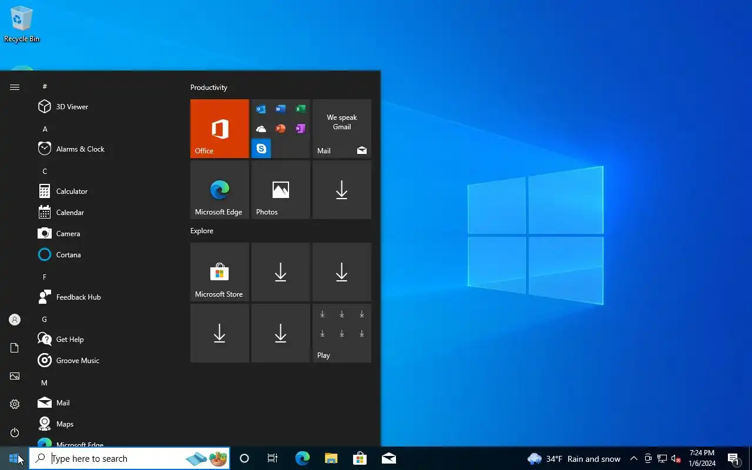752x470 pixels.
Task: Open the small Excel tile
Action: [300, 109]
